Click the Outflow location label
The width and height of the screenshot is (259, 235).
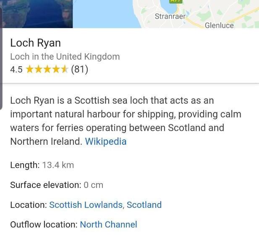(x=44, y=225)
